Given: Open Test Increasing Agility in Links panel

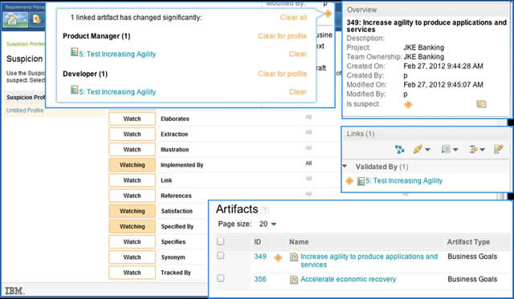Looking at the screenshot, I should [x=404, y=181].
